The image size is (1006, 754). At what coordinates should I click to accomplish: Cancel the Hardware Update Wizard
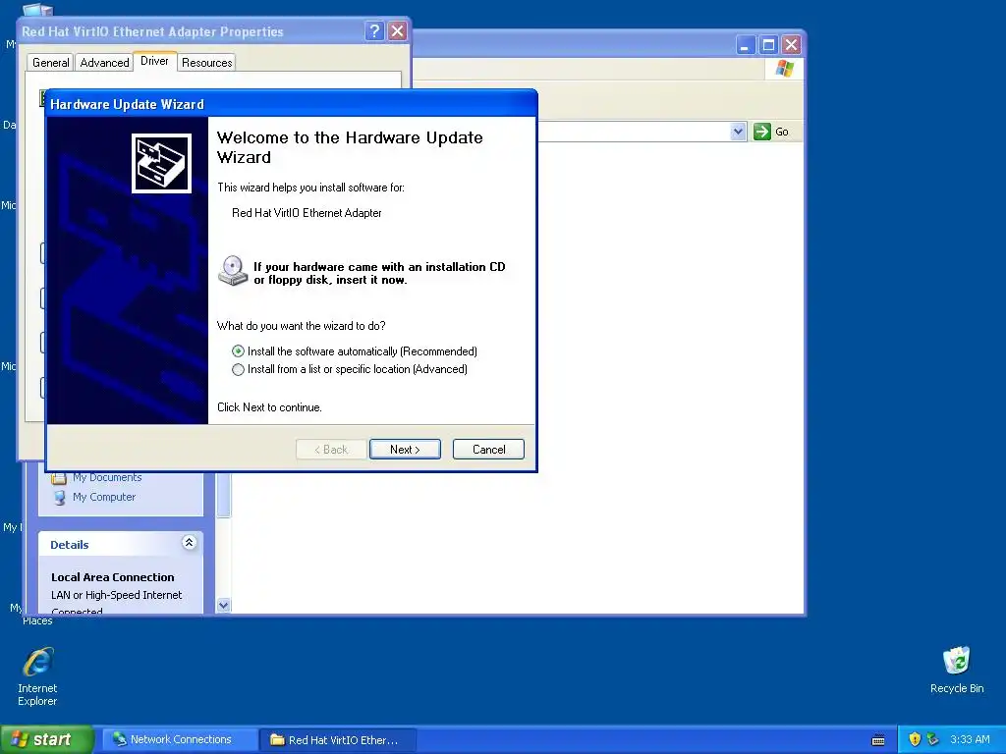tap(488, 450)
